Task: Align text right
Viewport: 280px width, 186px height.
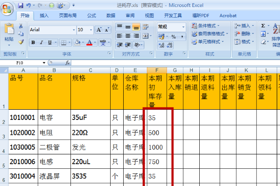Action: 136,36
